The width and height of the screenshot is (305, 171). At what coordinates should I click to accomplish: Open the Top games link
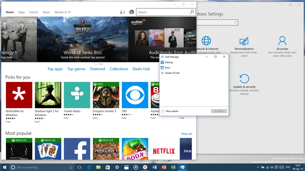click(77, 69)
